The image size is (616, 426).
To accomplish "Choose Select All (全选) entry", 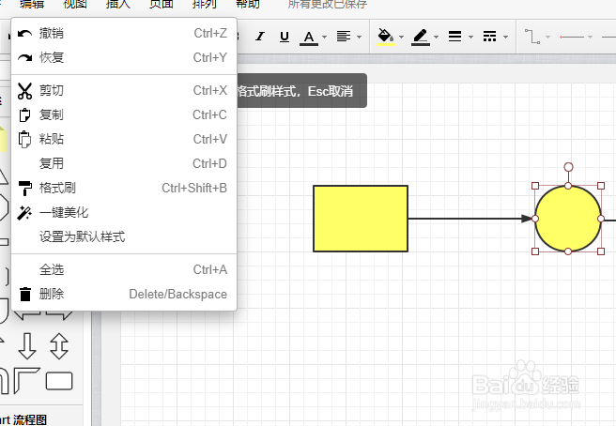I will pos(124,269).
